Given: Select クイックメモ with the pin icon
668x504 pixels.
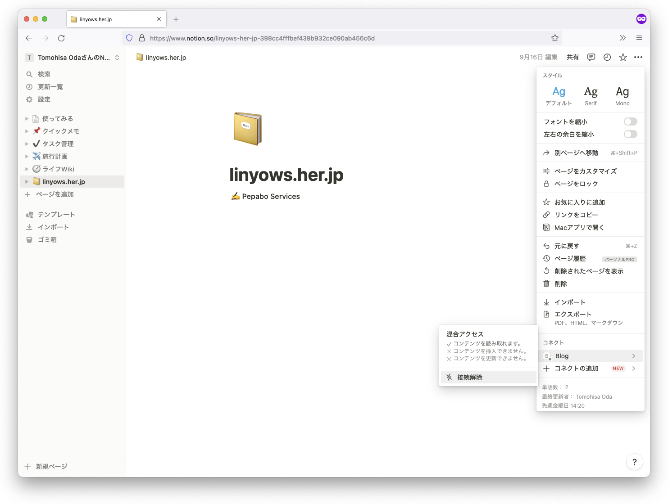Looking at the screenshot, I should click(62, 131).
